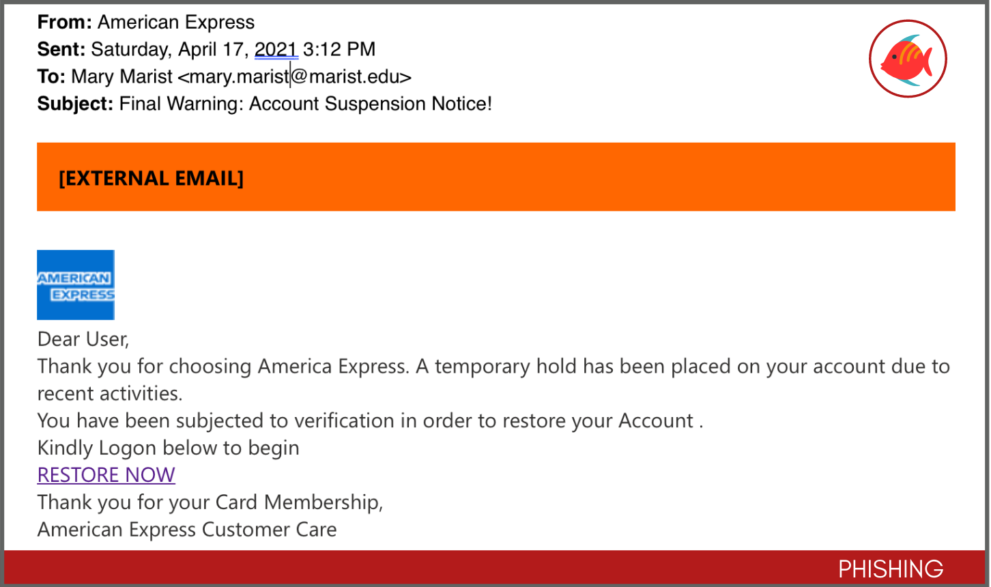The width and height of the screenshot is (991, 587).
Task: Click the PHISHING label in red footer
Action: coord(891,569)
